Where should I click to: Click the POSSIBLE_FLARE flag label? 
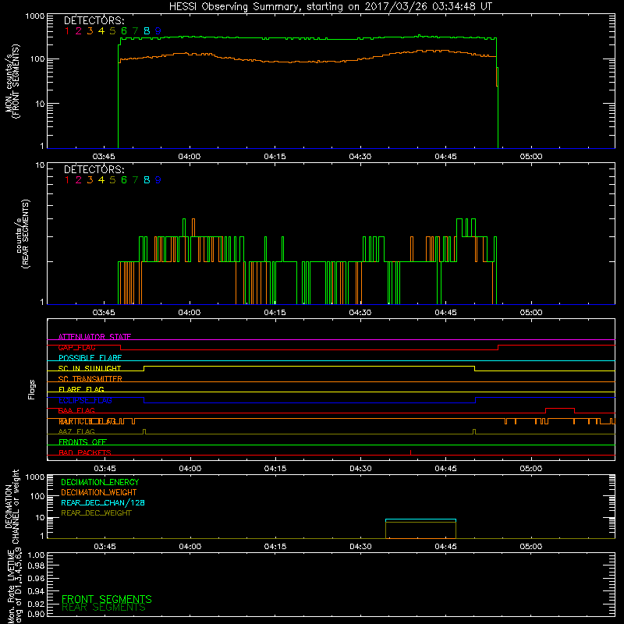coord(90,358)
